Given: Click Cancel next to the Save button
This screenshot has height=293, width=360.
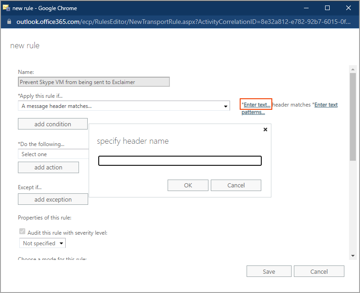Looking at the screenshot, I should pos(319,271).
